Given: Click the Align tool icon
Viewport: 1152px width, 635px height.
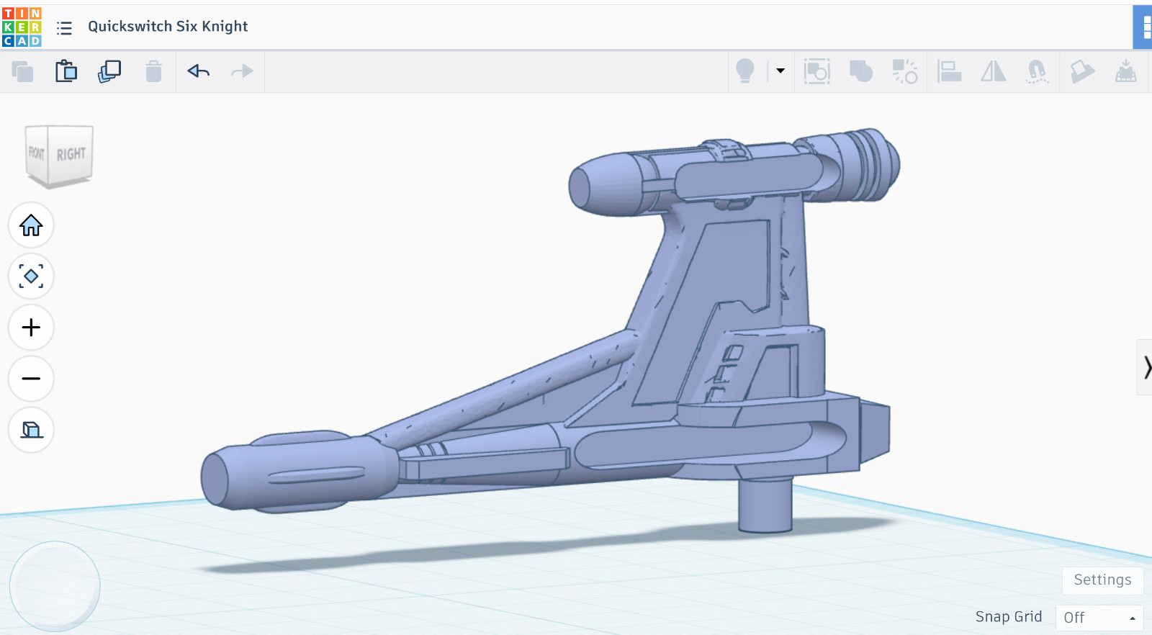Looking at the screenshot, I should [950, 71].
